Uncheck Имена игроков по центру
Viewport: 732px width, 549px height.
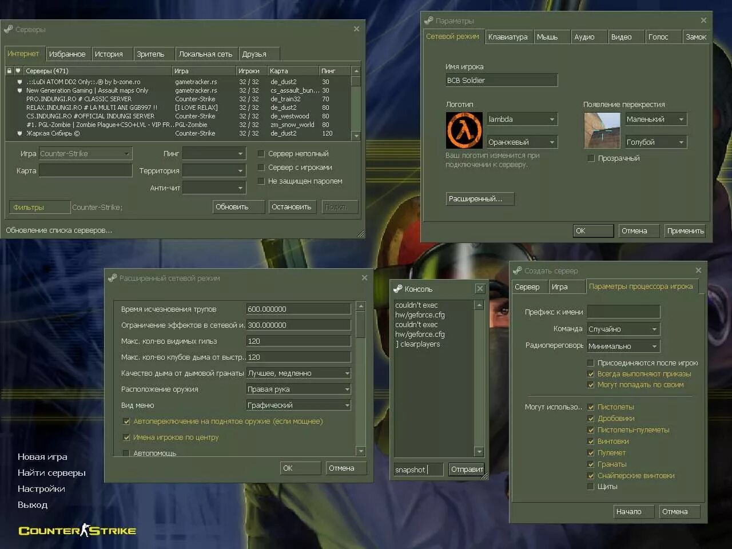(x=126, y=437)
